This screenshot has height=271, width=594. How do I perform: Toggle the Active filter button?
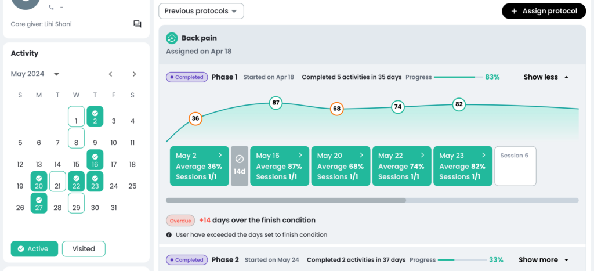34,249
